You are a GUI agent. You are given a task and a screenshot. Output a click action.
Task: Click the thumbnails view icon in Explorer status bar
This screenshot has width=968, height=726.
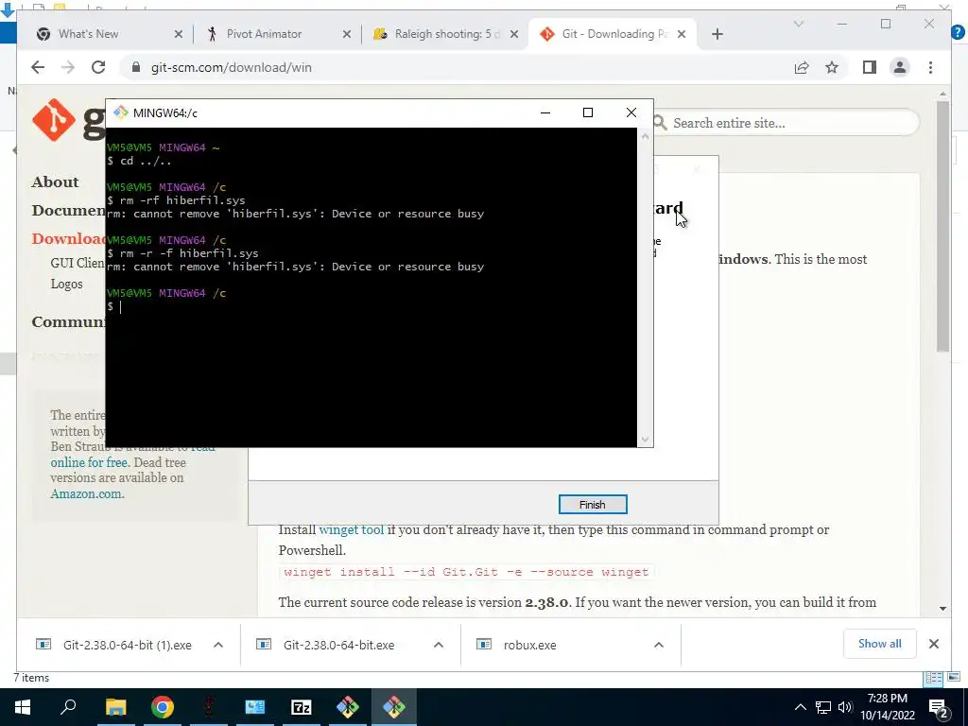tap(954, 677)
